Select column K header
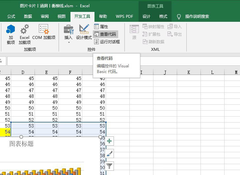 (x=189, y=72)
